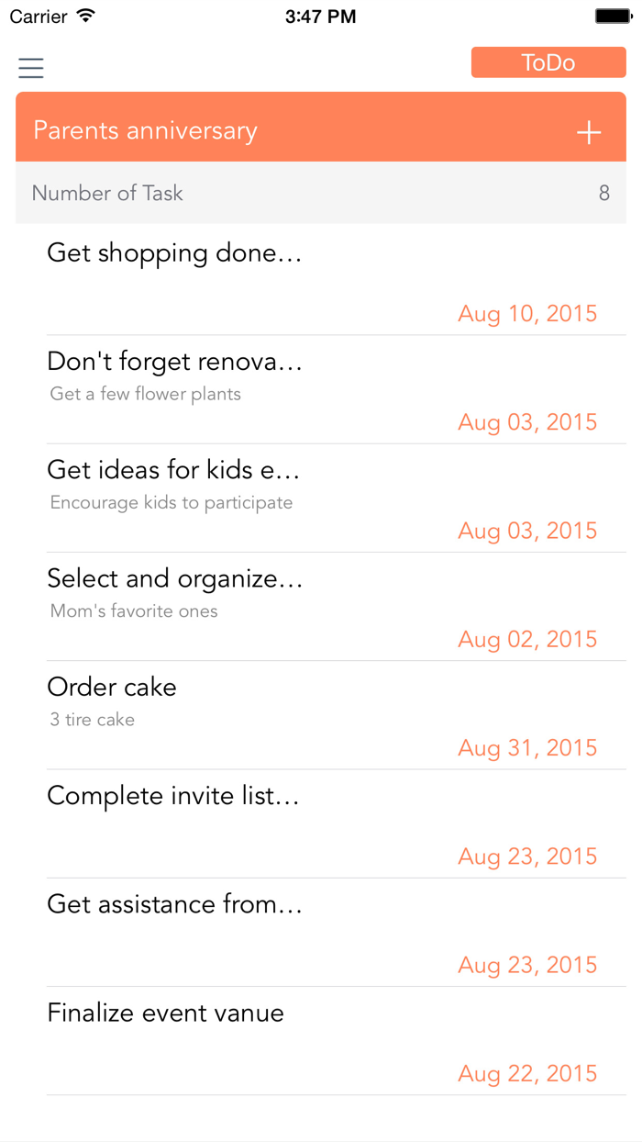
Task: Open the hamburger navigation menu
Action: tap(30, 68)
